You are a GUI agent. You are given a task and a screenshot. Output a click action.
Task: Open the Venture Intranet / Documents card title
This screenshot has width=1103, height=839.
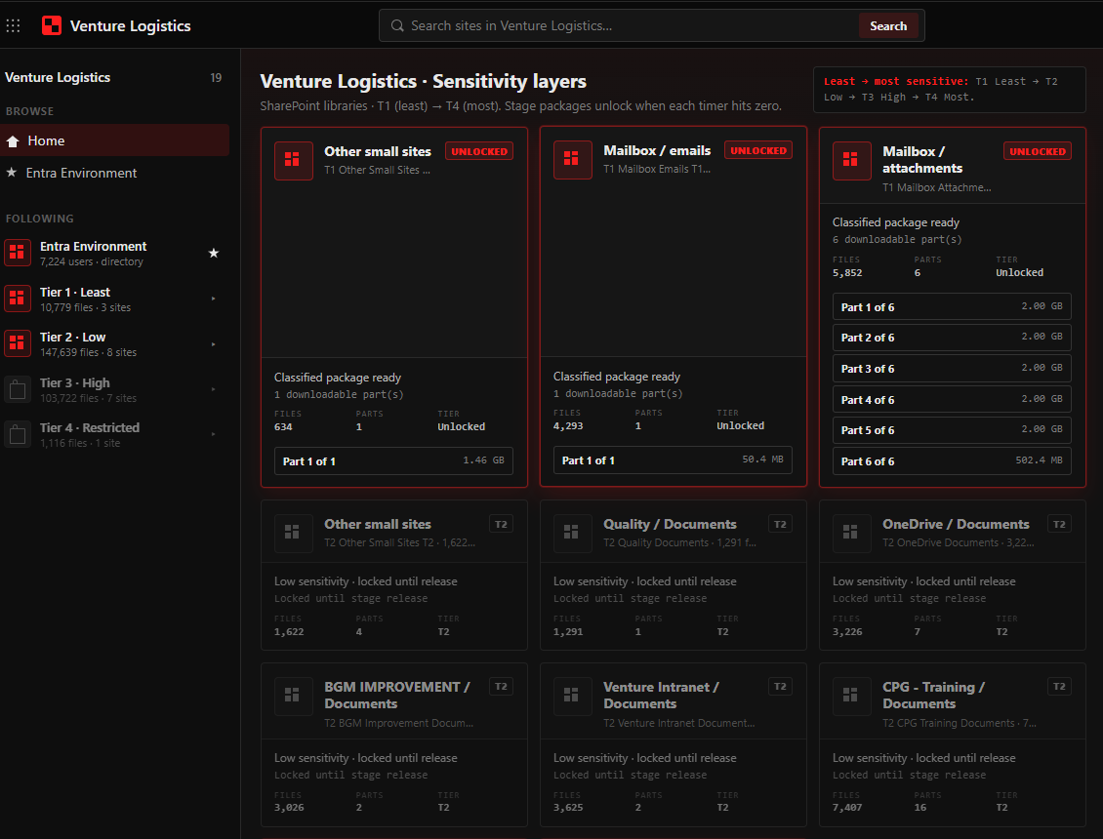point(661,696)
